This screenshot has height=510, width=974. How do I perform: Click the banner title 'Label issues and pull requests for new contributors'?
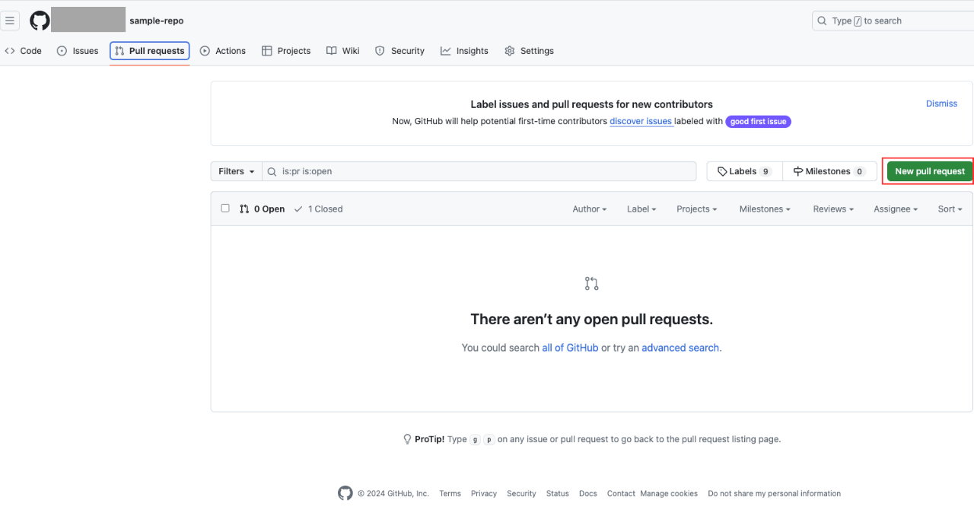click(x=592, y=104)
